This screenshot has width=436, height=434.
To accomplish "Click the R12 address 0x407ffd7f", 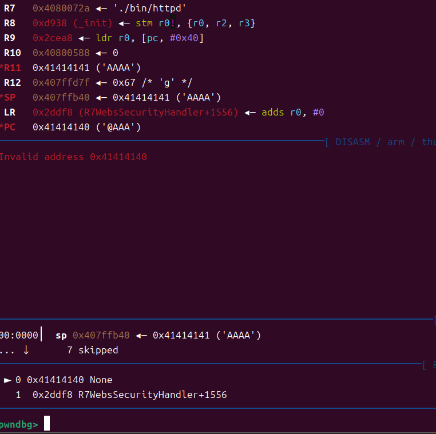I will [x=61, y=82].
